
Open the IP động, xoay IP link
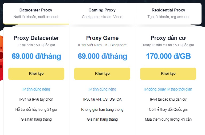[168, 89]
